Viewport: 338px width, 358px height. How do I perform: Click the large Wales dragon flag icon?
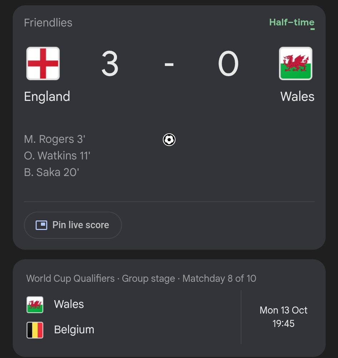pos(295,63)
